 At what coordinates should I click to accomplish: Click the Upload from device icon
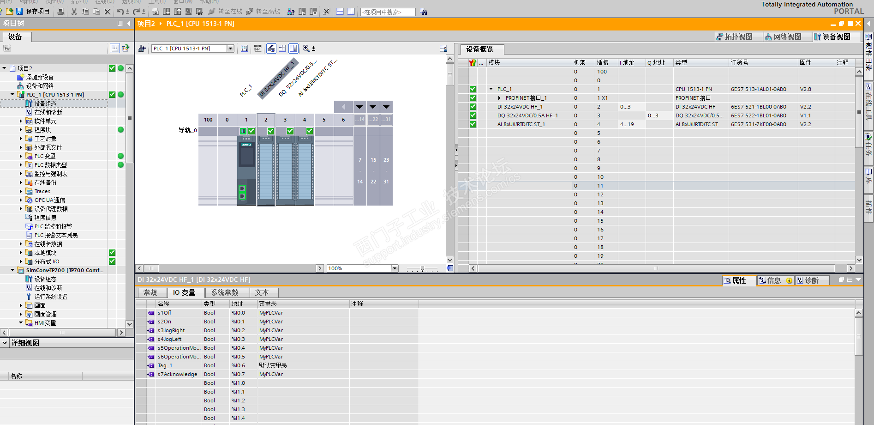coord(177,11)
